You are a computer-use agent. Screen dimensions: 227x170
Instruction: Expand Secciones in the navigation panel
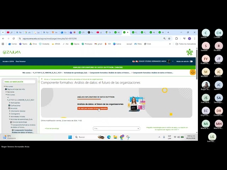pyautogui.click(x=6, y=92)
